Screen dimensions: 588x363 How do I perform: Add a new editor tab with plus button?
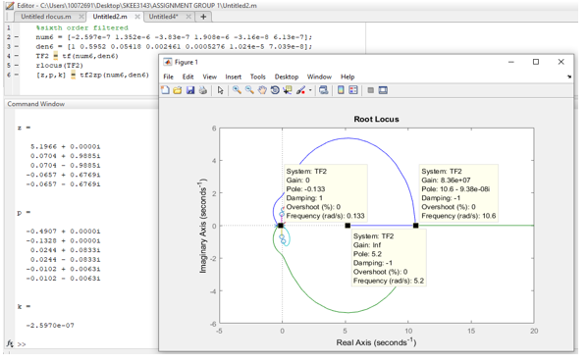pyautogui.click(x=203, y=17)
